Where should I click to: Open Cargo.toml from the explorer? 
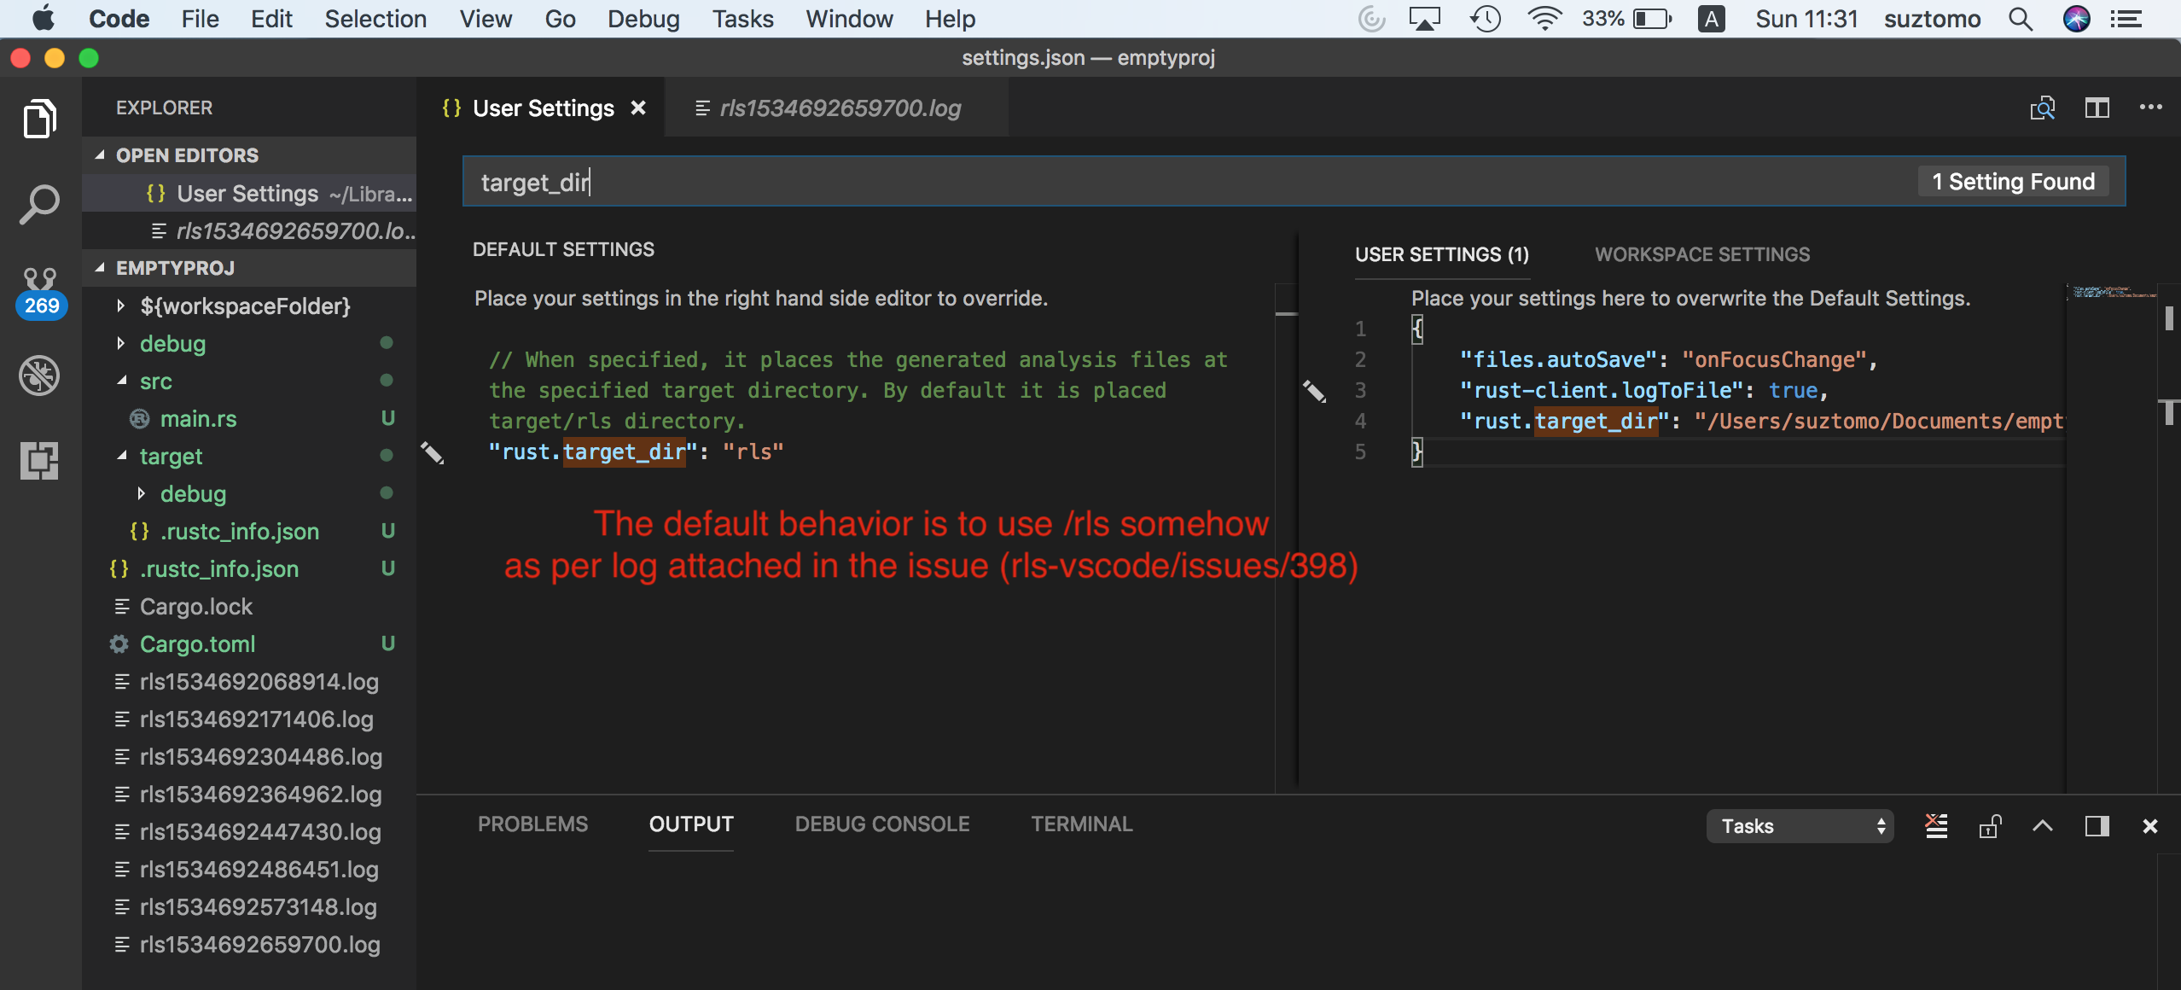tap(197, 643)
